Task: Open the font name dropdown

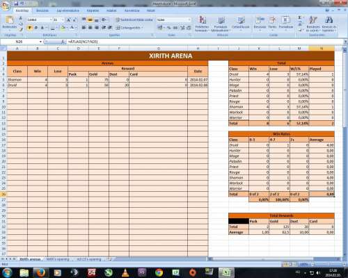Action: click(x=51, y=20)
